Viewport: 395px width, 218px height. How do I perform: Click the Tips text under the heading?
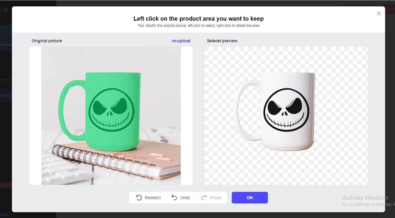click(x=199, y=26)
